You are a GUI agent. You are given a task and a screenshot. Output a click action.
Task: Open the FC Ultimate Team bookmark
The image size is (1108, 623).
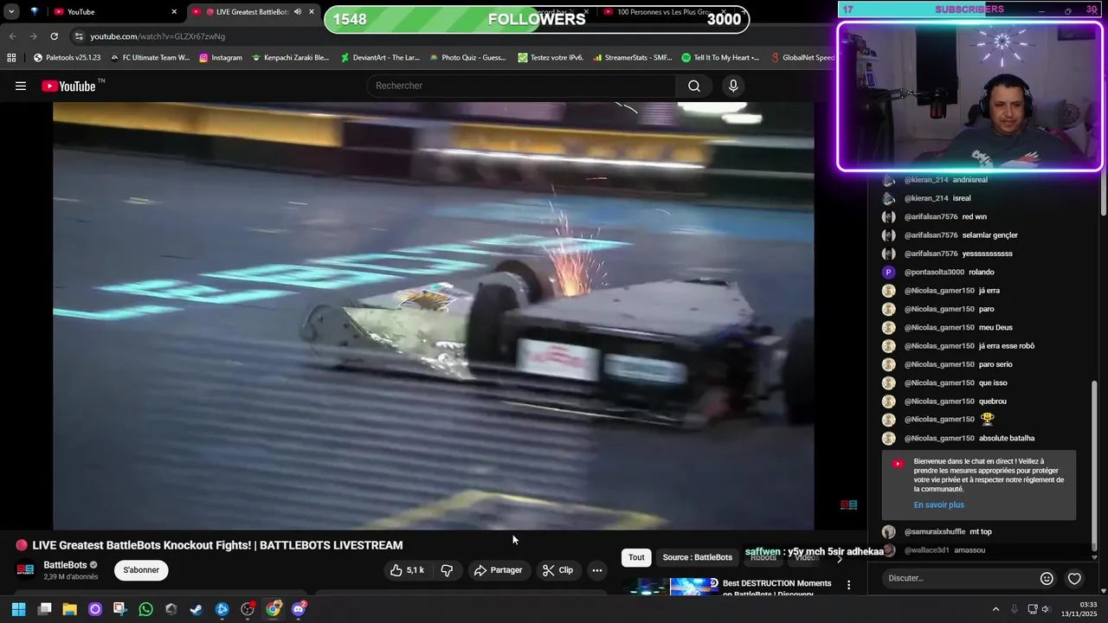tap(150, 58)
